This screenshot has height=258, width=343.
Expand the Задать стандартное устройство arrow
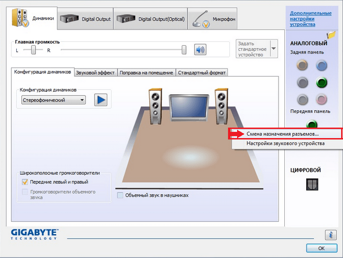(274, 49)
